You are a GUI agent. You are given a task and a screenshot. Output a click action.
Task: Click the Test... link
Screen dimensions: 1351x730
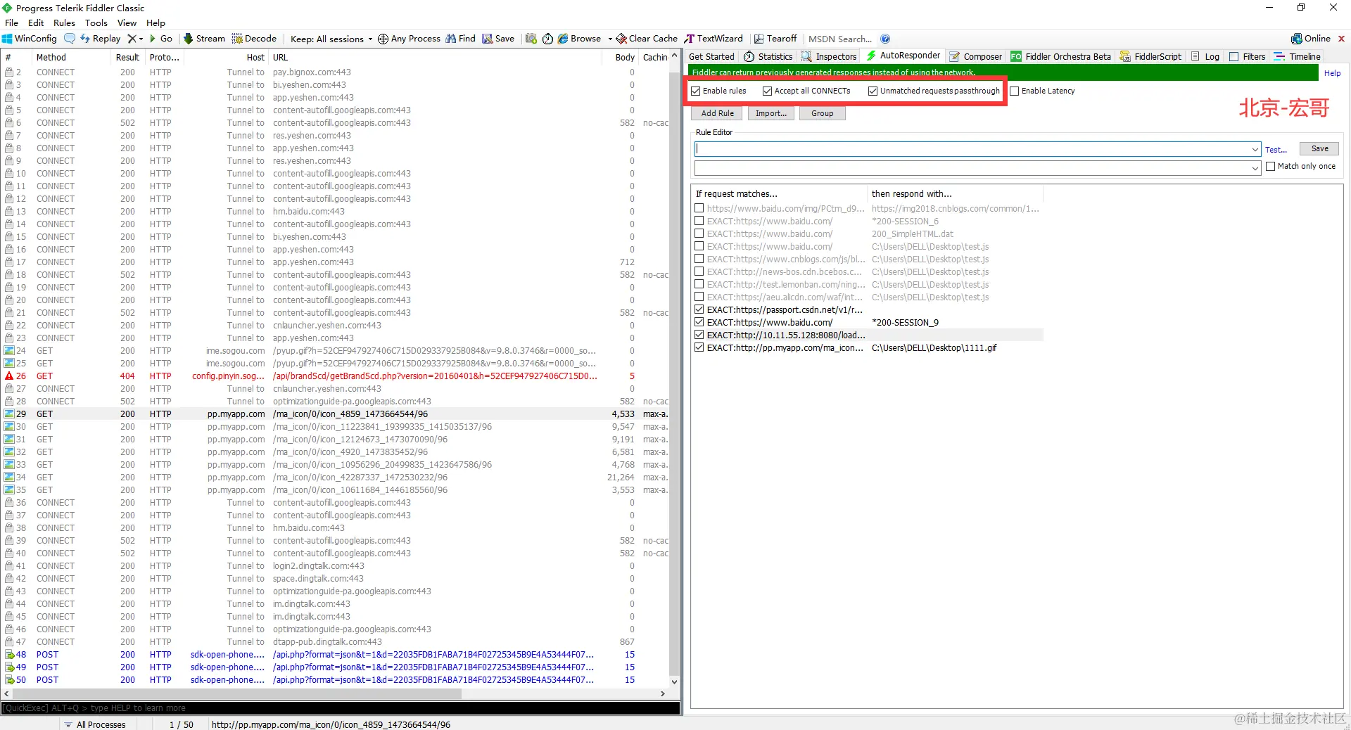(x=1276, y=150)
